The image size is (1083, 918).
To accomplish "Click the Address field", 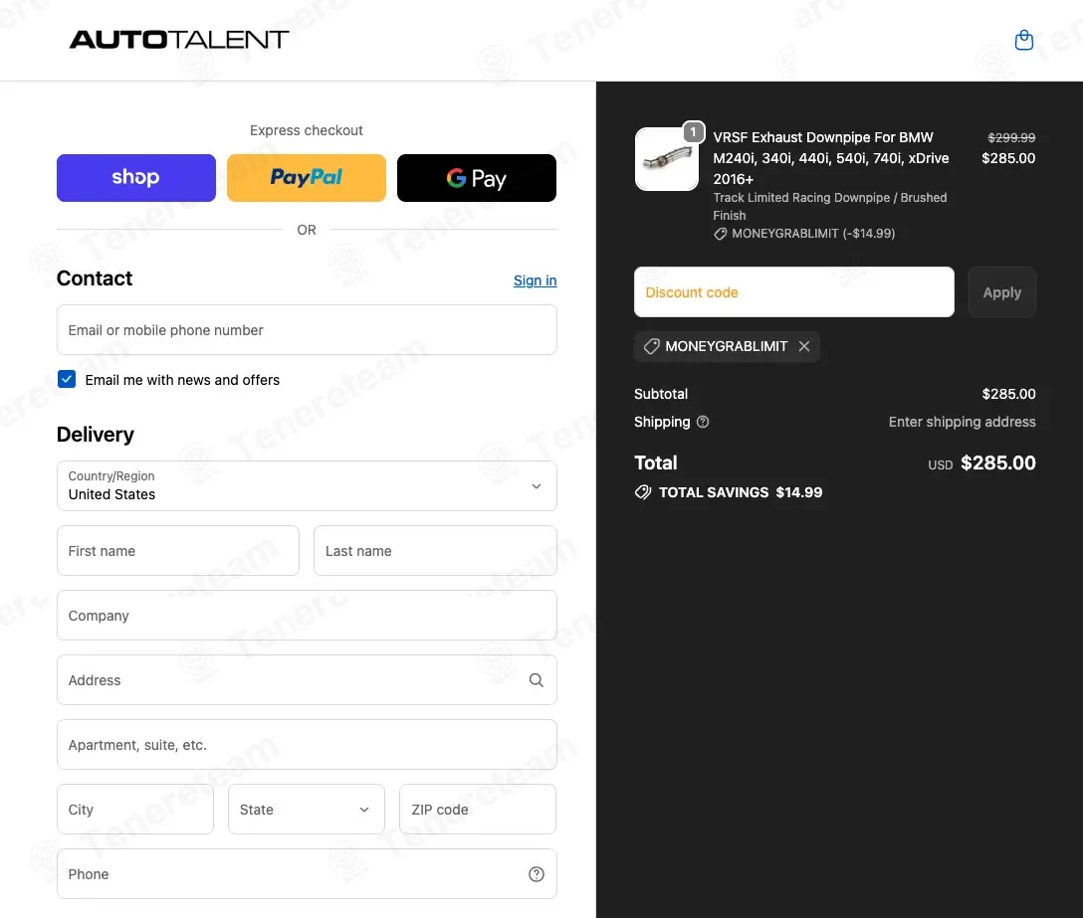I will [307, 680].
